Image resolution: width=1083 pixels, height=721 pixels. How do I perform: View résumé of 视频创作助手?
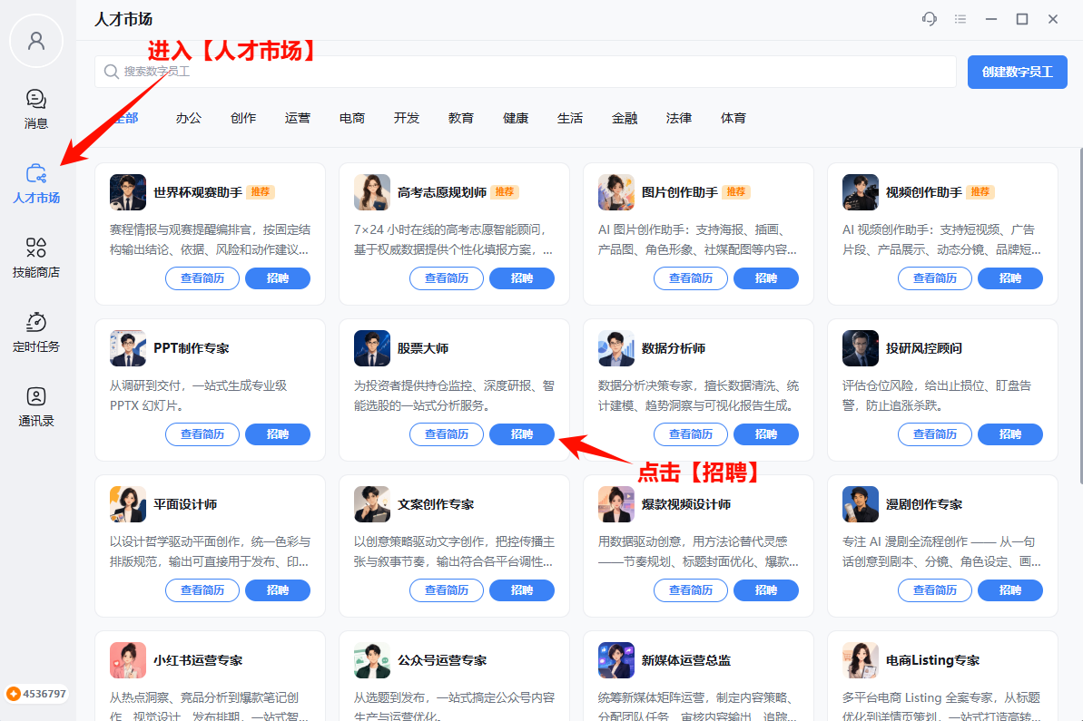(x=934, y=278)
